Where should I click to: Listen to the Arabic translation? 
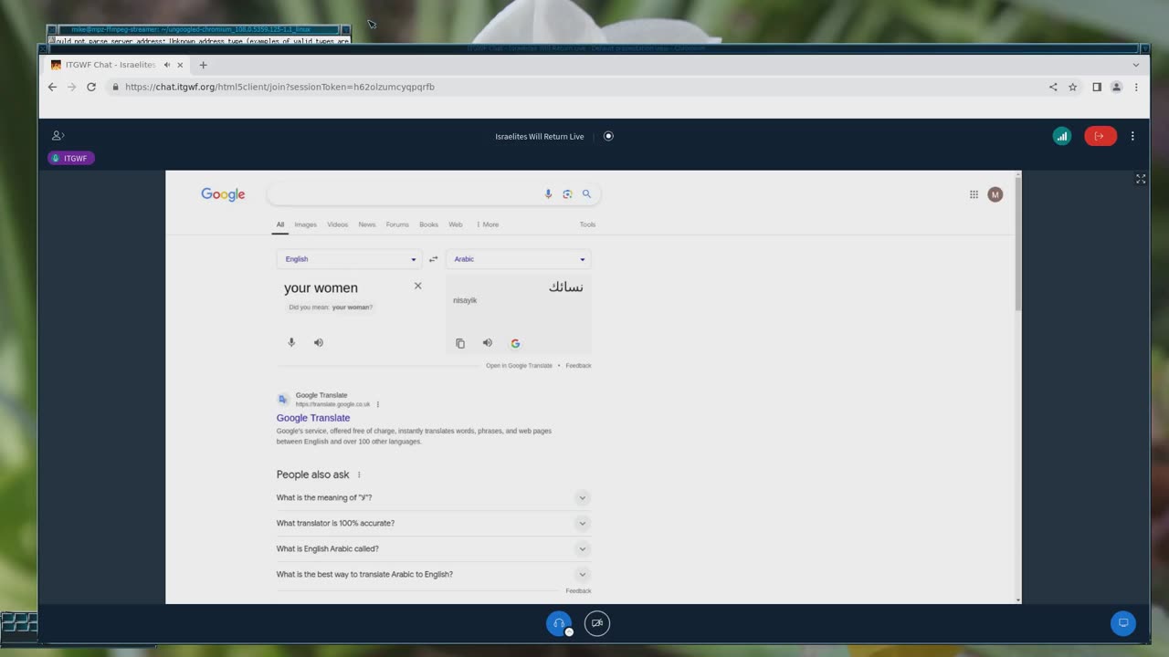(x=488, y=343)
